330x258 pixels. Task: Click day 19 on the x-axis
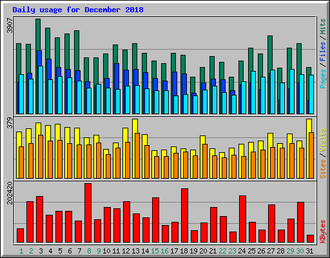tap(193, 251)
